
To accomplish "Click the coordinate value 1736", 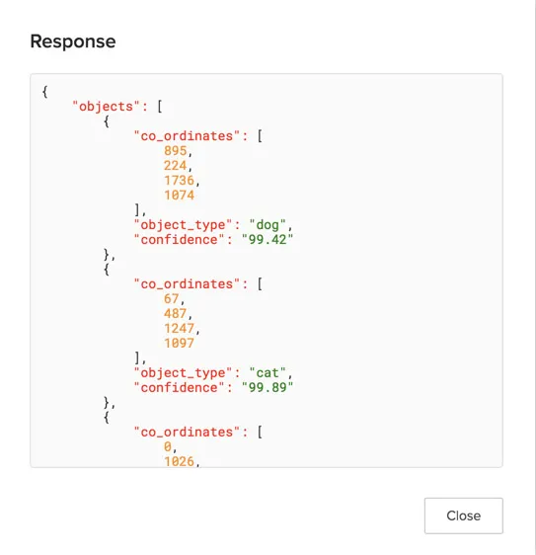I will point(179,181).
